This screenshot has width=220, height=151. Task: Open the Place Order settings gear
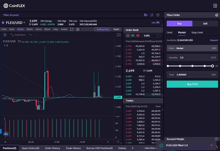click(x=216, y=15)
